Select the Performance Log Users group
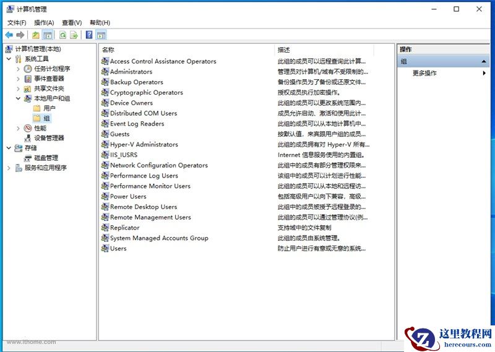 (x=144, y=176)
